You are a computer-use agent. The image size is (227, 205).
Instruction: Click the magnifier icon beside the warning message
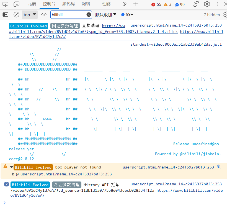point(219,167)
